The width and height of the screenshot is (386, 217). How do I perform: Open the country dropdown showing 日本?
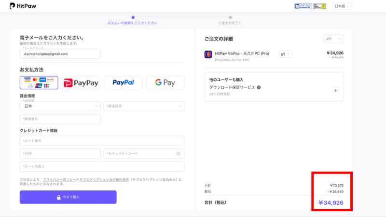pyautogui.click(x=60, y=106)
